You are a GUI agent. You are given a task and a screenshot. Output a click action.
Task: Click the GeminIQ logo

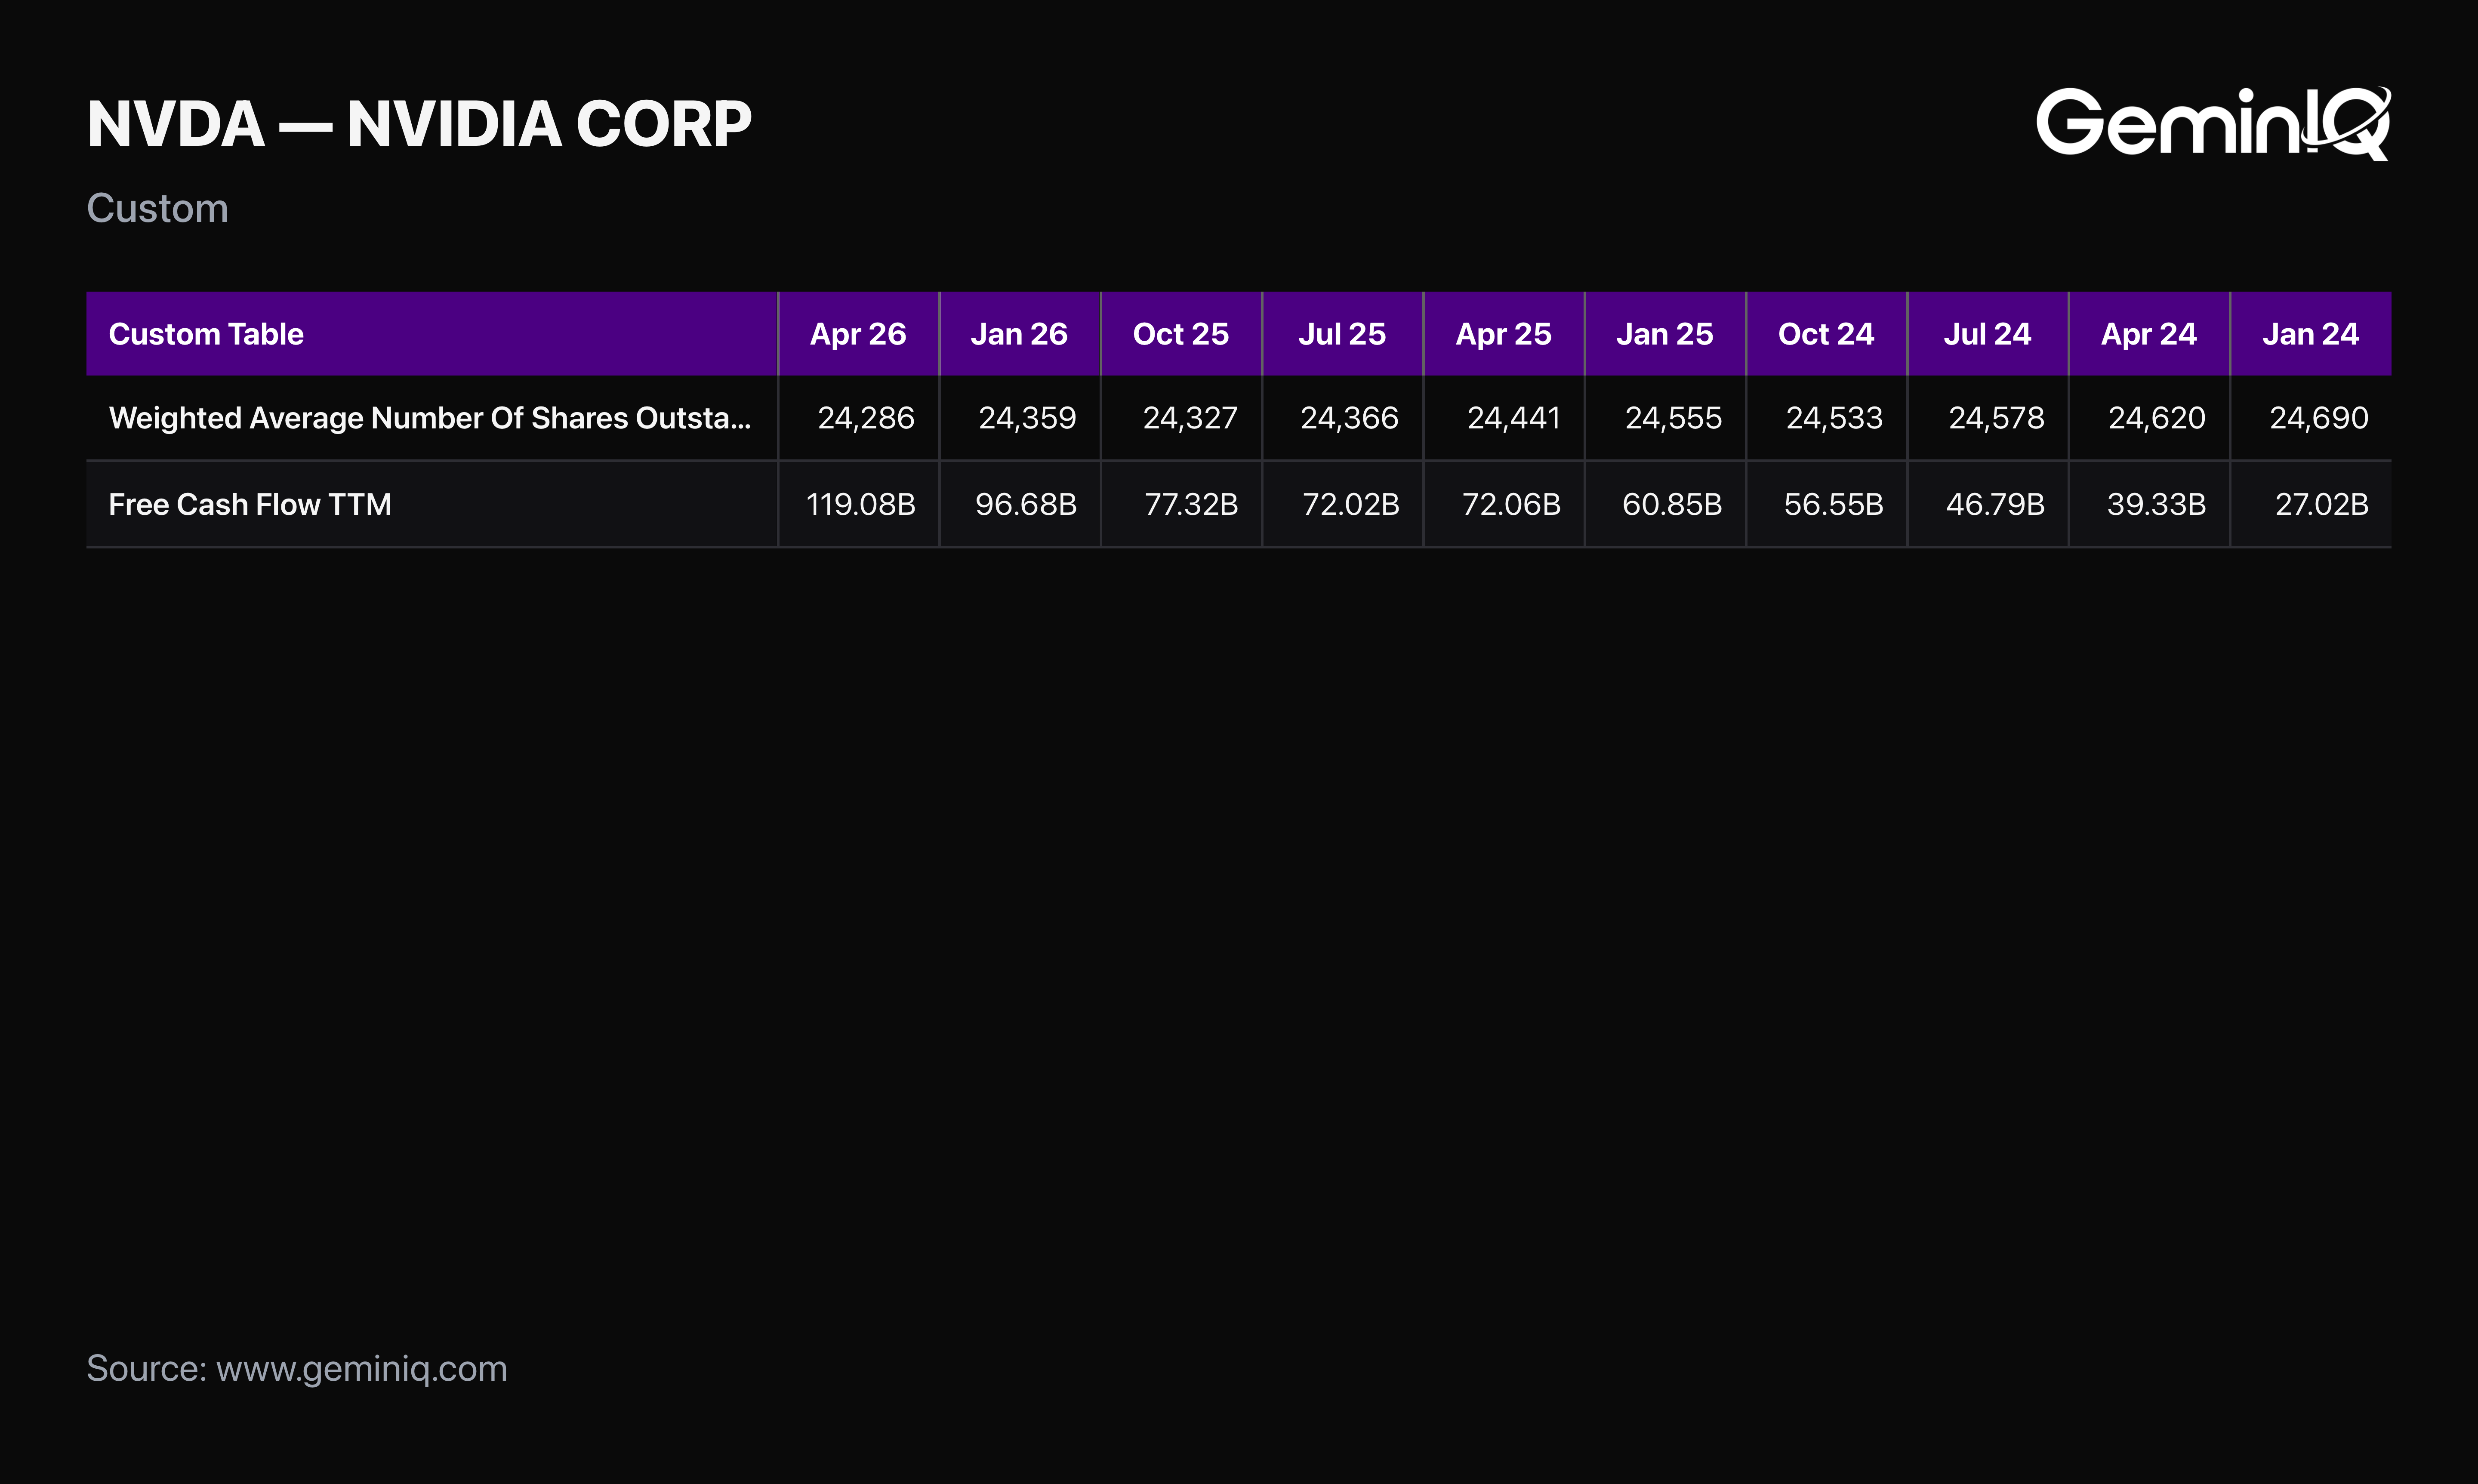[2213, 123]
